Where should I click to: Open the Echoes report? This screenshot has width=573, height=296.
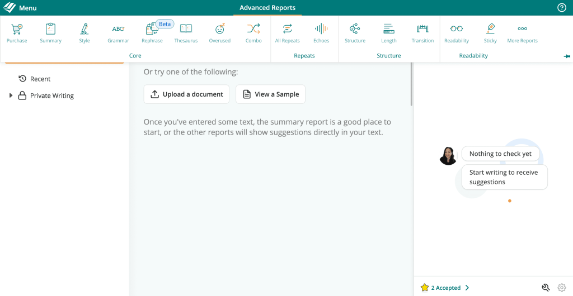321,33
